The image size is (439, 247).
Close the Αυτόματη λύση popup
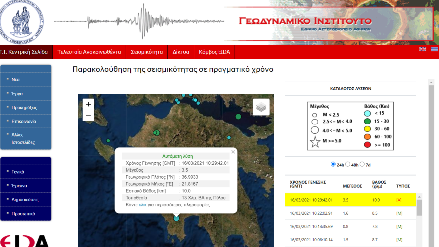(233, 152)
